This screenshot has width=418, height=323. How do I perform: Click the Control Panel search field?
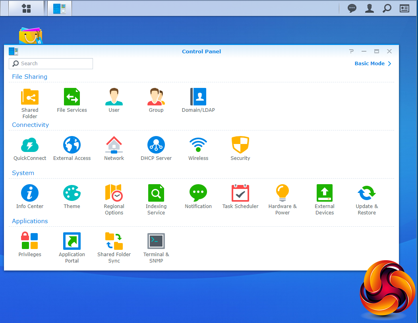click(x=50, y=64)
